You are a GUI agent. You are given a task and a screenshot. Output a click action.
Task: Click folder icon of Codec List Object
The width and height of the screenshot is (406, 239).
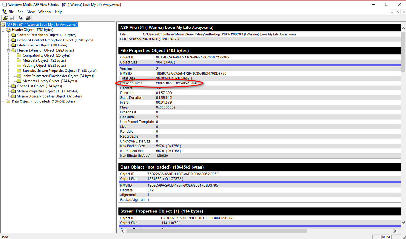[x=14, y=86]
